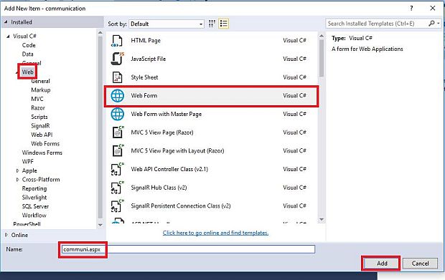Switch to small icons view
This screenshot has width=445, height=280.
pyautogui.click(x=212, y=24)
